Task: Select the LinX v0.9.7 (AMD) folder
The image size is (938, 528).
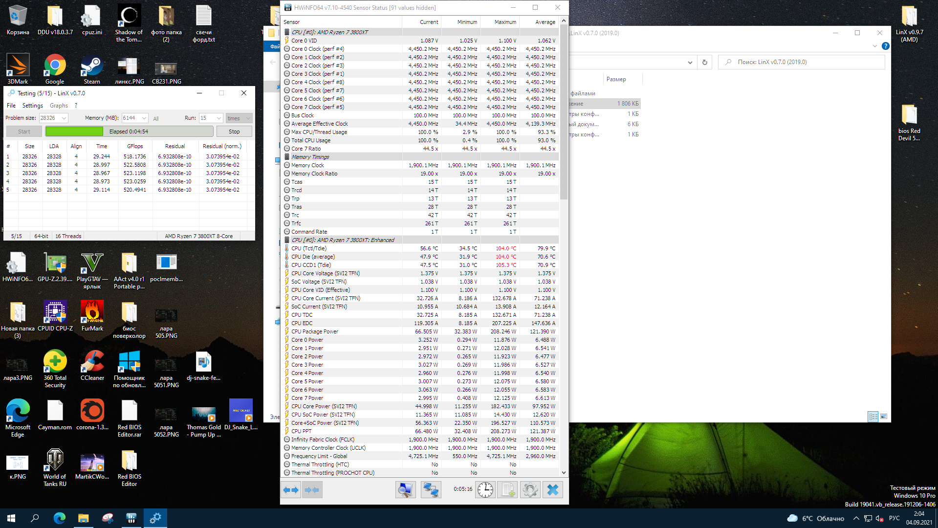Action: (909, 23)
